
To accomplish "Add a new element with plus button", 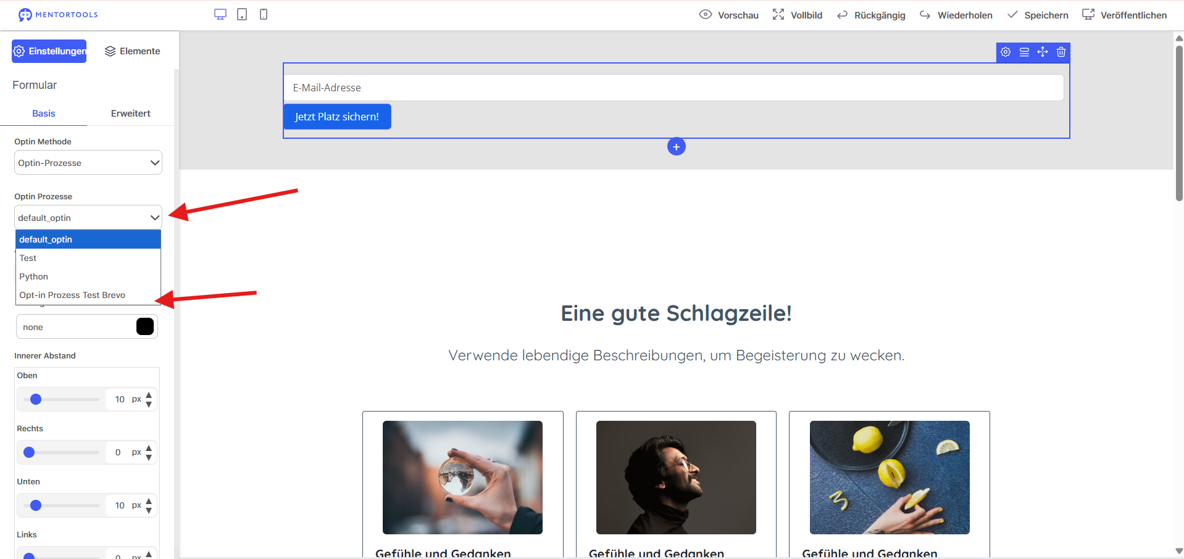I will tap(677, 147).
